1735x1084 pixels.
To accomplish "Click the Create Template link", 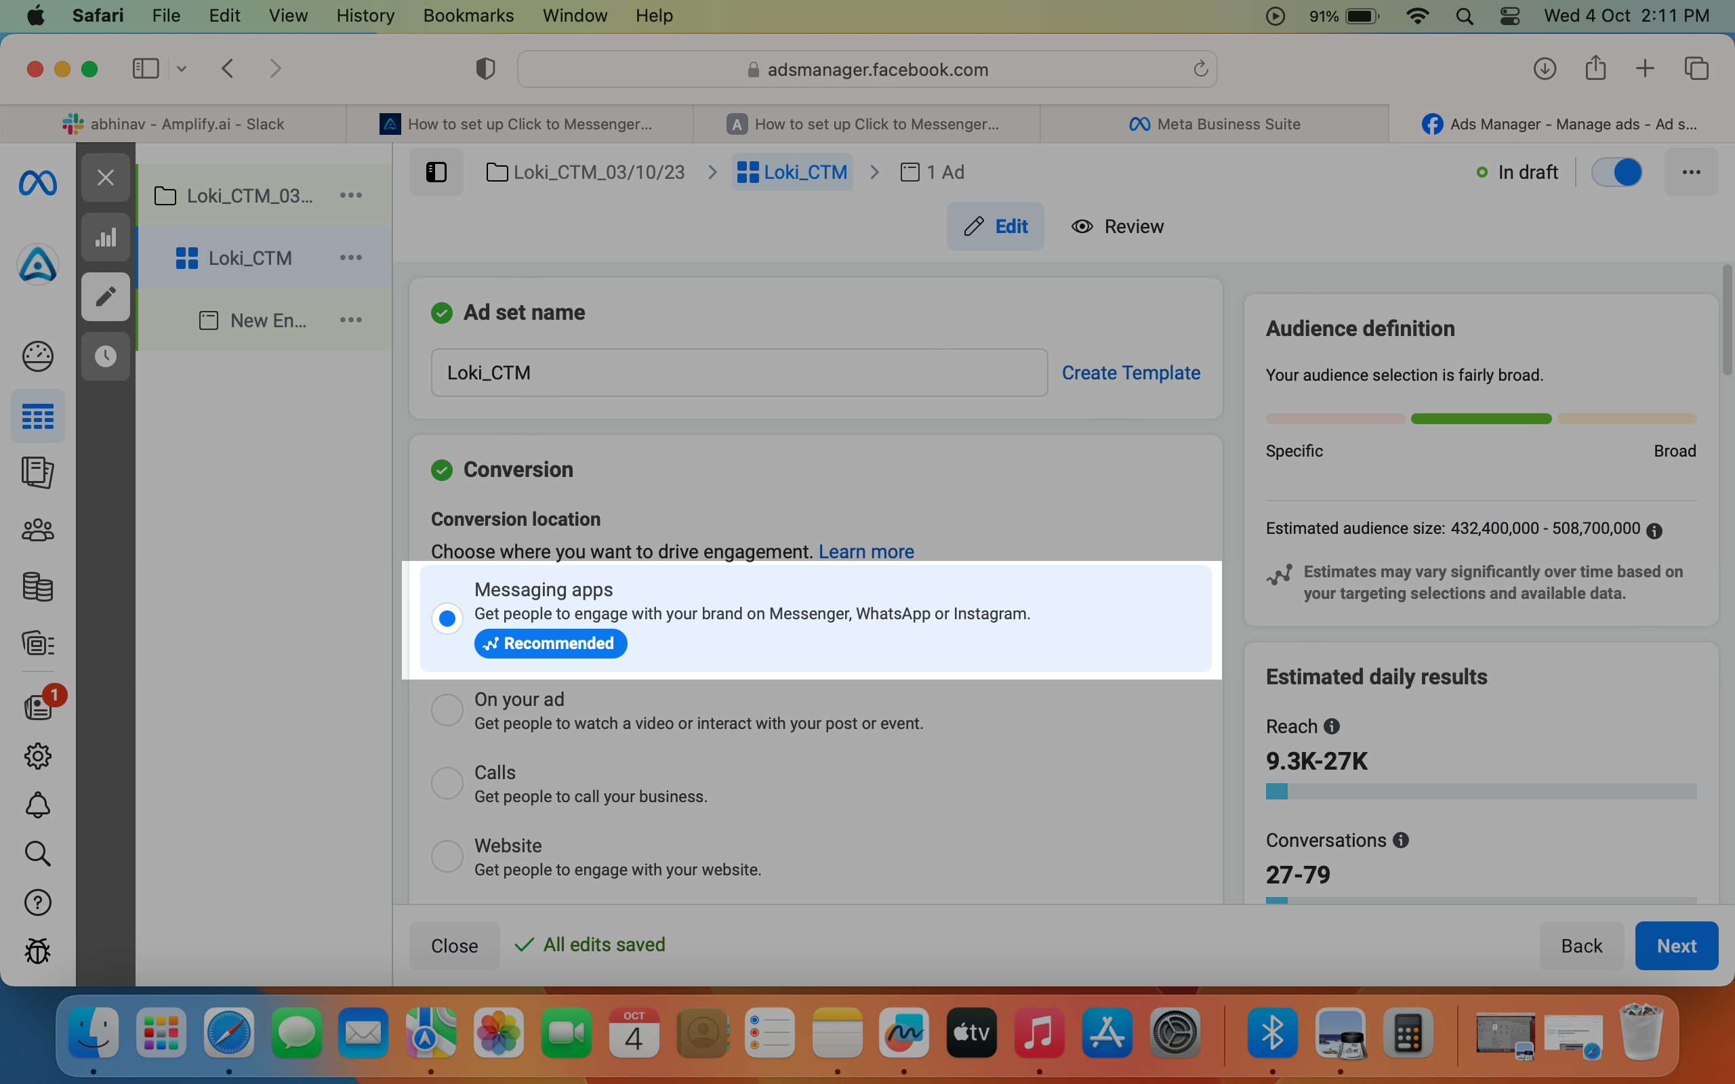I will tap(1130, 373).
